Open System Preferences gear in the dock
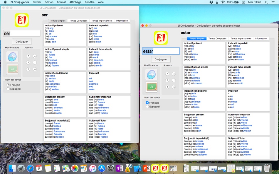Viewport: 279px width, 174px height. point(110,168)
